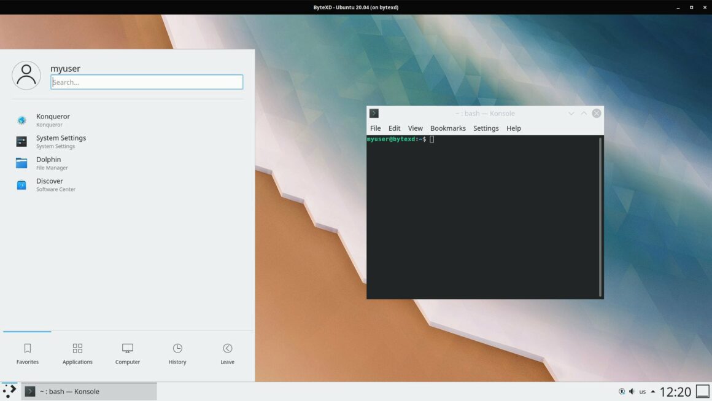Click the myuser avatar icon
Screen dimensions: 712x401
26,74
